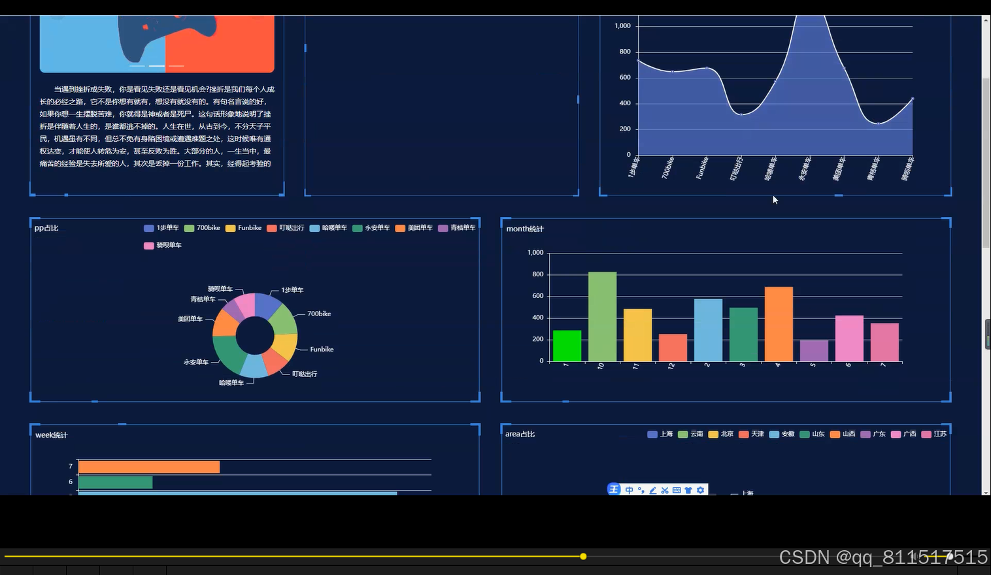The width and height of the screenshot is (991, 575).
Task: Click the 700bike slice of donut chart
Action: coord(285,320)
